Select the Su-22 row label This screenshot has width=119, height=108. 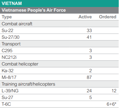pos(8,31)
